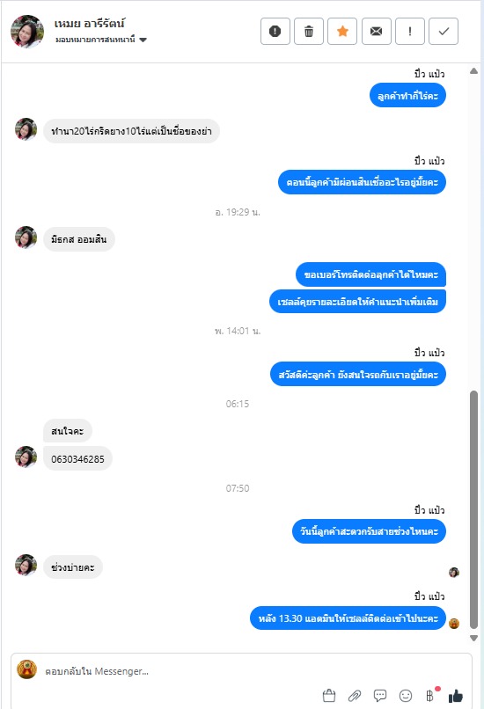Open saved replies speech bubble icon
Image resolution: width=484 pixels, height=709 pixels.
(x=380, y=696)
